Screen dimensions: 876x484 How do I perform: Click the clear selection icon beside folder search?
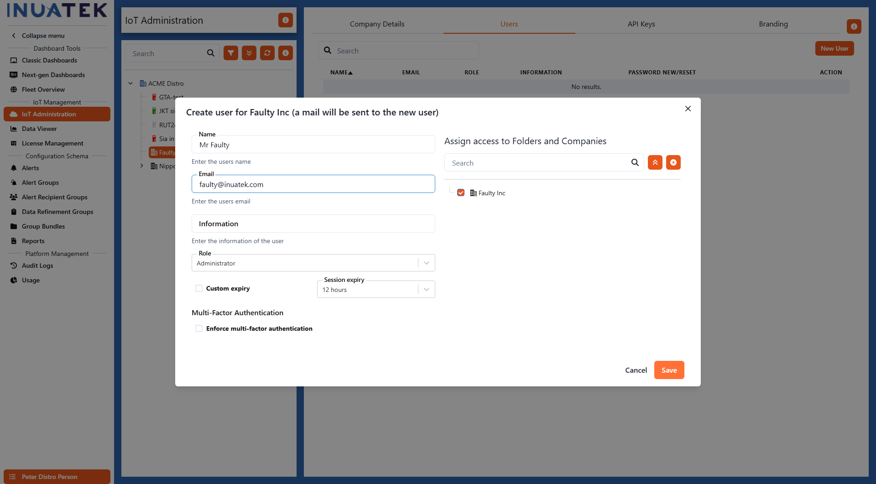pos(673,162)
